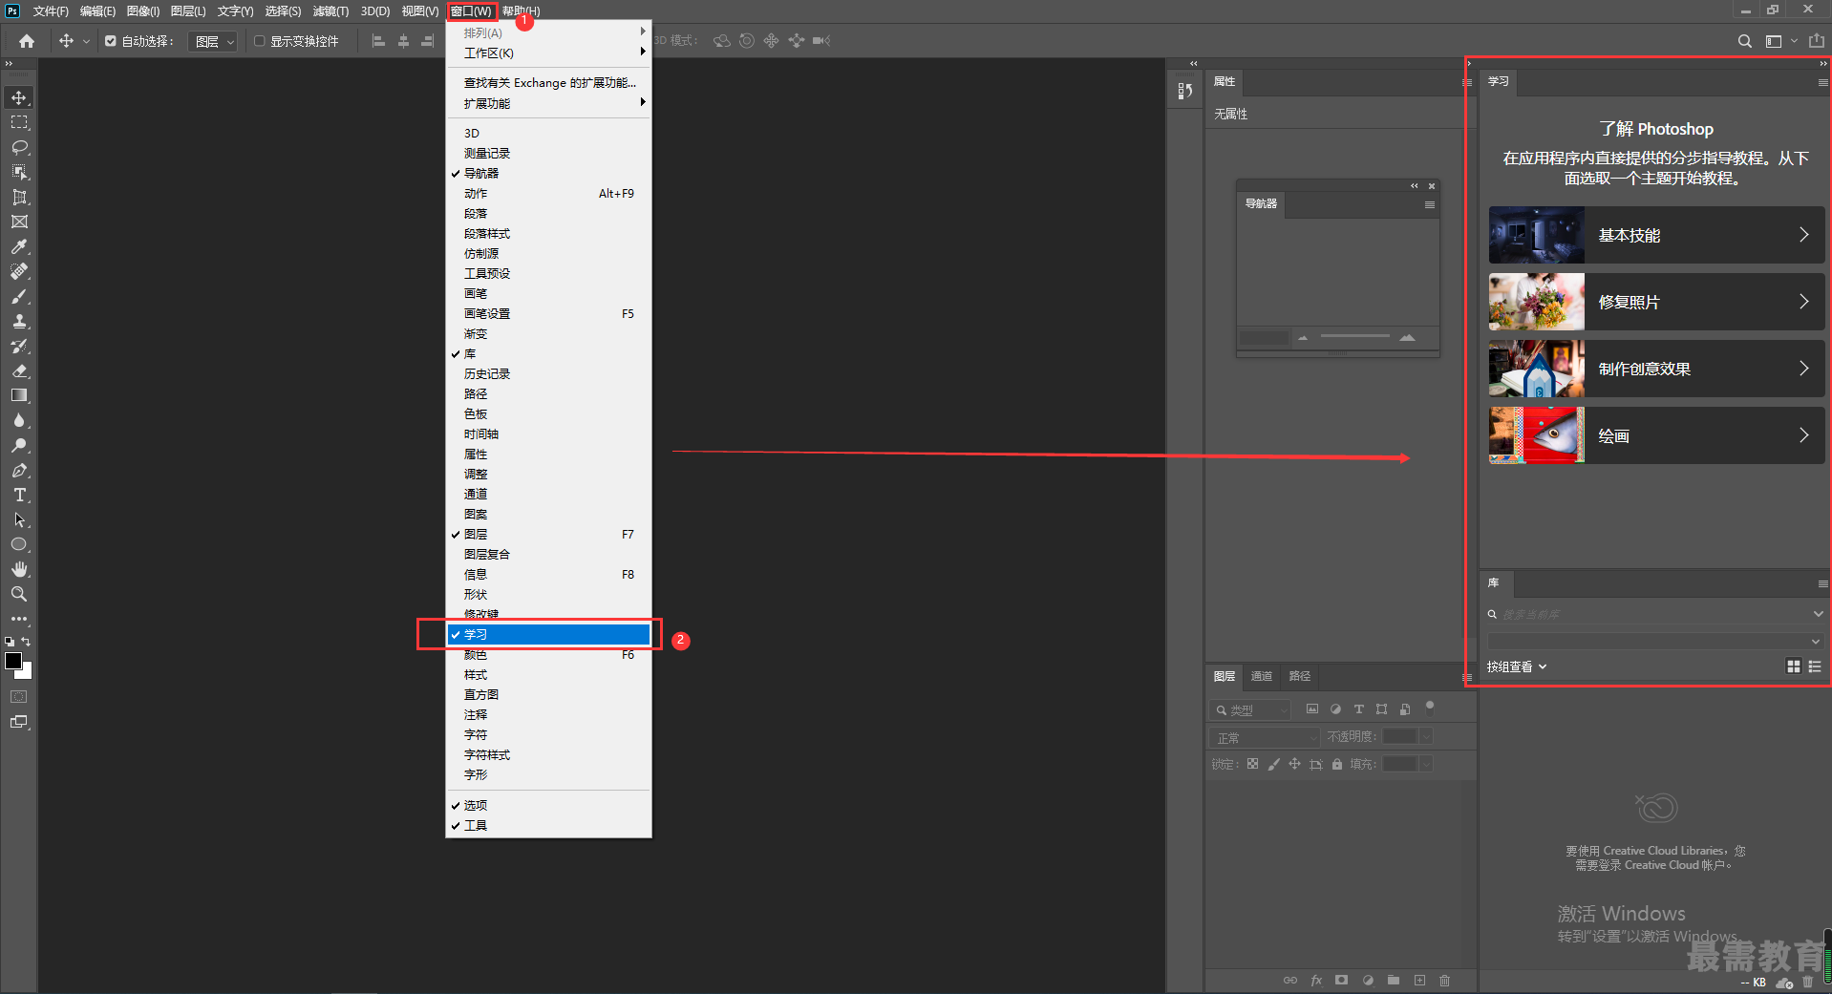Toggle the 库 entry in Window menu
This screenshot has height=994, width=1832.
(x=548, y=353)
